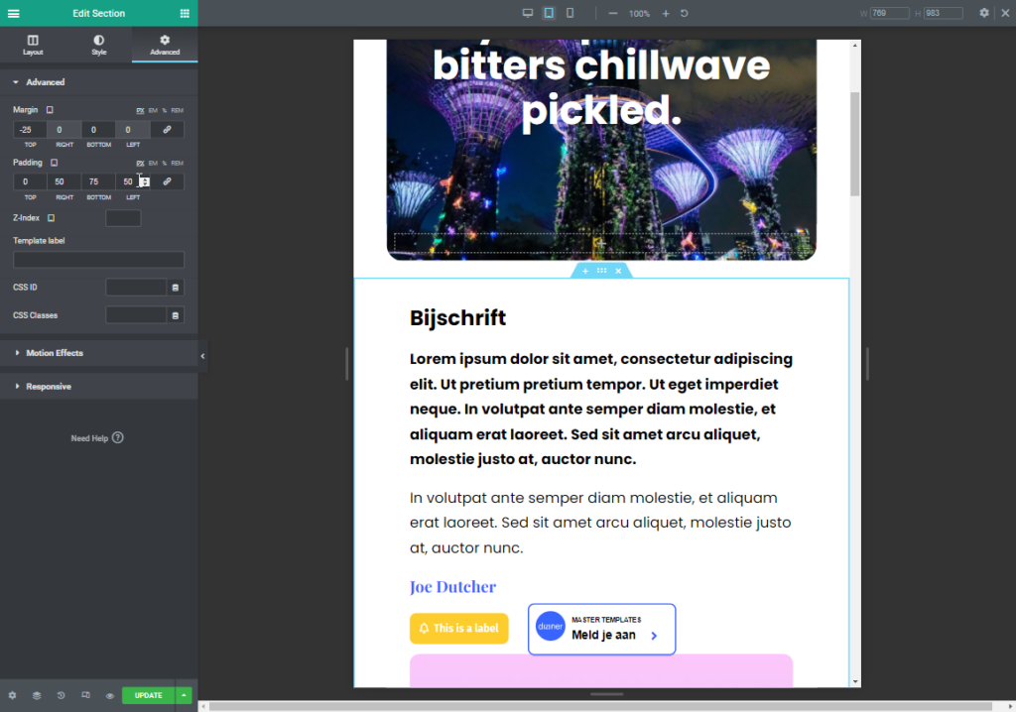Screen dimensions: 1016x712
Task: Expand the Motion Effects section
Action: (x=55, y=353)
